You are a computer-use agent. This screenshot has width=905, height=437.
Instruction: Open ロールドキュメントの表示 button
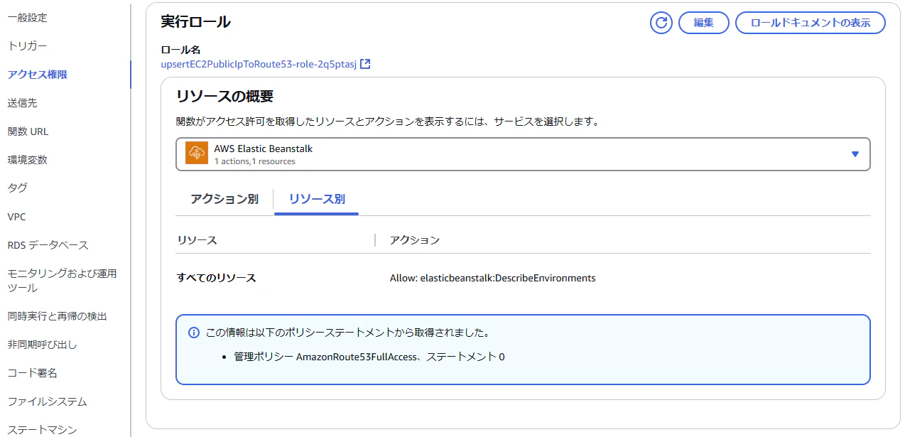coord(811,23)
